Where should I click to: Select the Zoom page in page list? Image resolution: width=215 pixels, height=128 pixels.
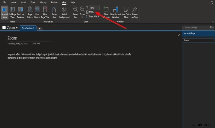198,40
